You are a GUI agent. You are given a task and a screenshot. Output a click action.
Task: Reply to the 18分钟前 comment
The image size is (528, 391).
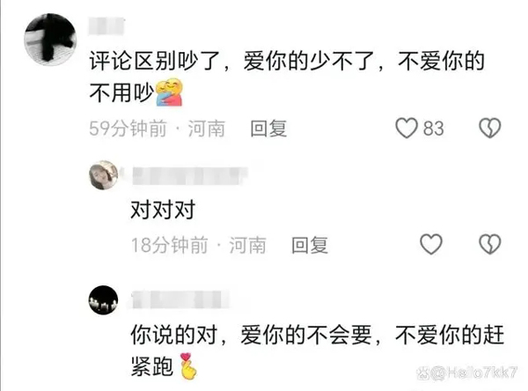pos(310,245)
